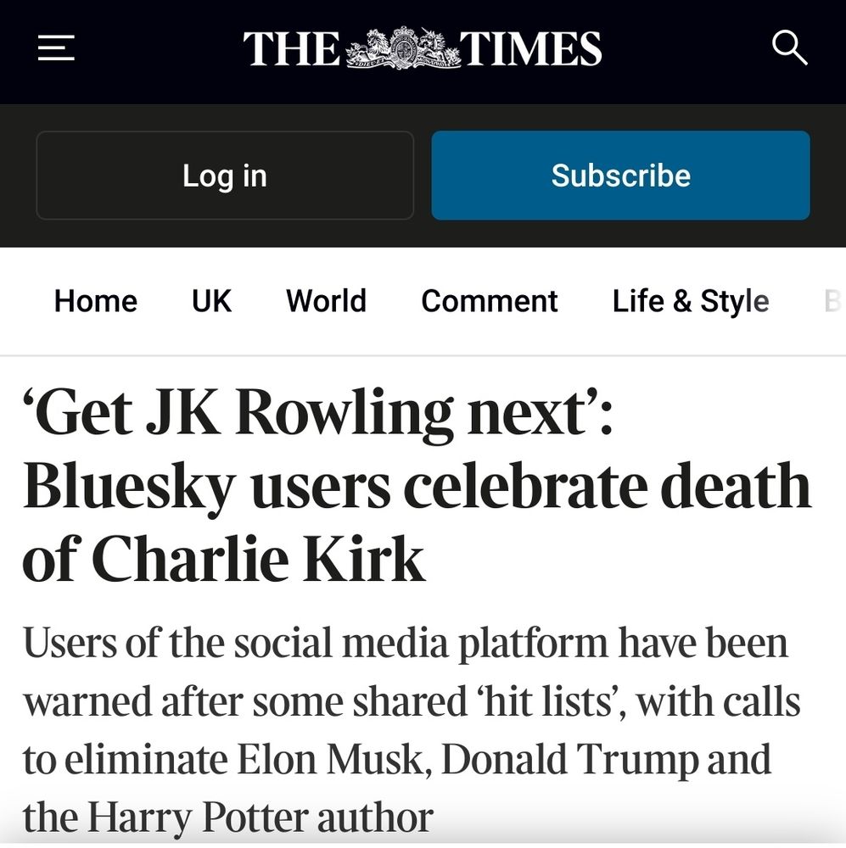Navigate to the World section
846x848 pixels.
point(326,301)
